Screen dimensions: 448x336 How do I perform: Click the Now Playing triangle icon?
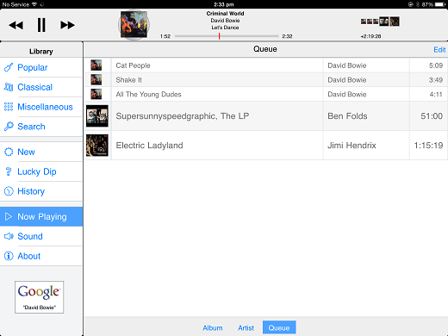[x=9, y=216]
